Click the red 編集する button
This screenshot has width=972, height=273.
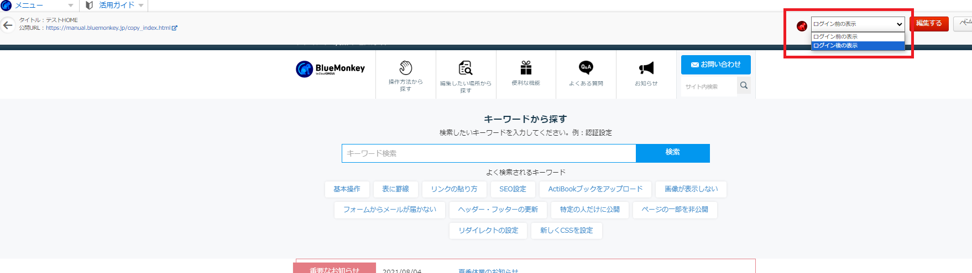(929, 24)
